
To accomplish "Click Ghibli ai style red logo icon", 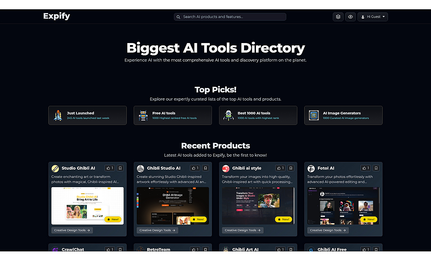I will tap(226, 168).
